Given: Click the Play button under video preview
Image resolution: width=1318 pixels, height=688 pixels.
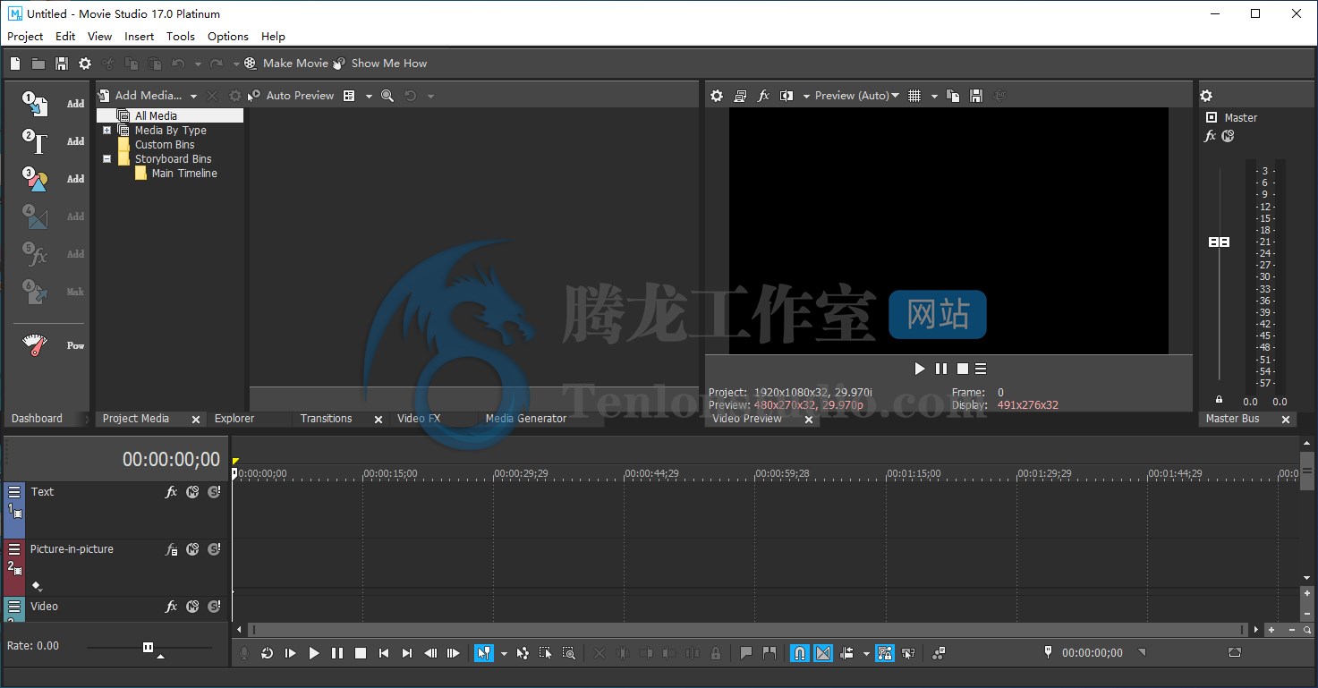Looking at the screenshot, I should (x=920, y=369).
